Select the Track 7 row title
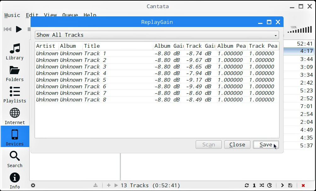 point(95,93)
